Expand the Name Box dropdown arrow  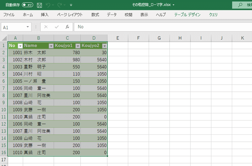(28, 27)
